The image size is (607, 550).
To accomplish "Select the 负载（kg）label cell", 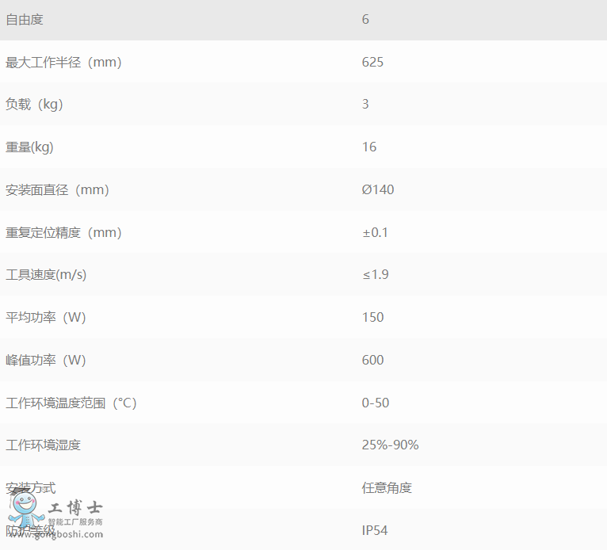I will [34, 104].
